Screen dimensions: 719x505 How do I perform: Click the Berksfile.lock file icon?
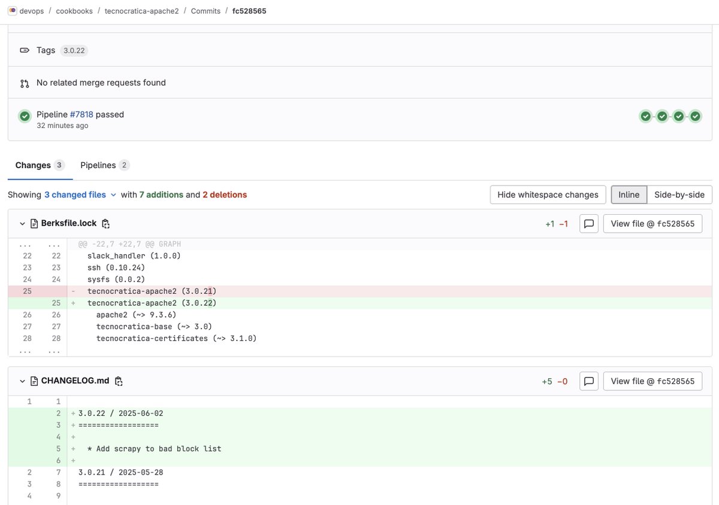34,224
